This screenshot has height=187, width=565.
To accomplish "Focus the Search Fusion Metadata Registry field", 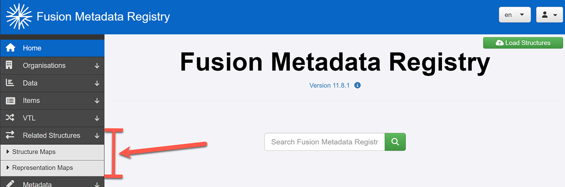I will click(324, 142).
